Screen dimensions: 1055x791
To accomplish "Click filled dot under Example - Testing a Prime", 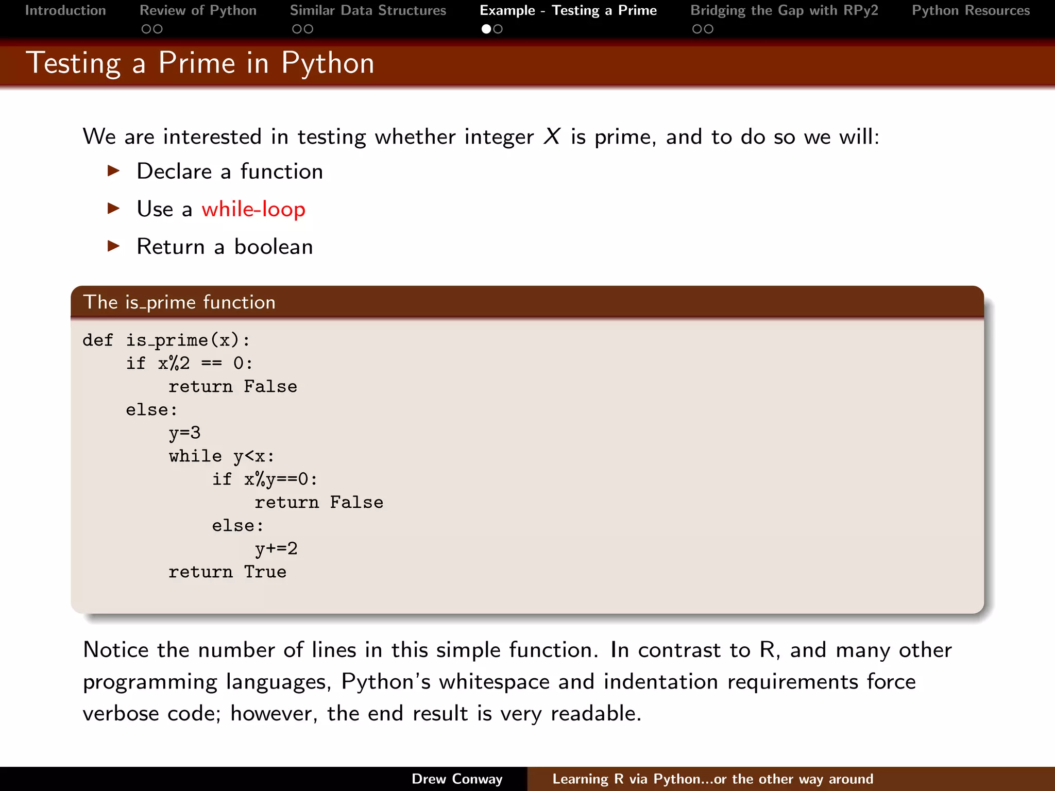I will coord(486,29).
